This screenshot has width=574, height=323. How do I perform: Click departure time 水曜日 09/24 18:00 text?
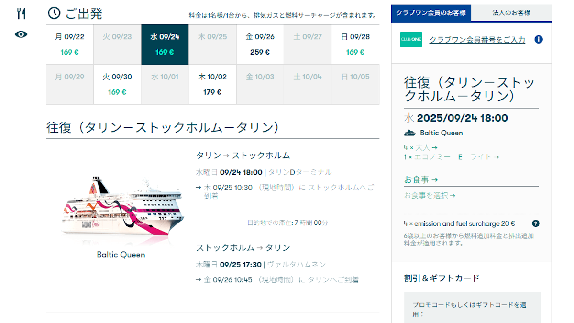pos(229,172)
